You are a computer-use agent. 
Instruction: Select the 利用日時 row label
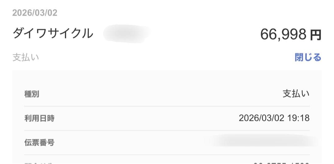[39, 118]
